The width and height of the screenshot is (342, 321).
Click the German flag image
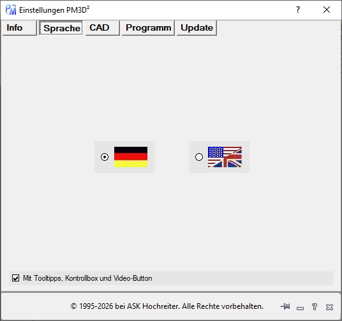point(131,157)
